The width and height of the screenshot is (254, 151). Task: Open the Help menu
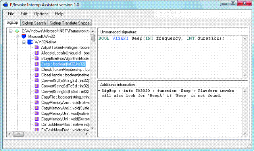(59, 14)
